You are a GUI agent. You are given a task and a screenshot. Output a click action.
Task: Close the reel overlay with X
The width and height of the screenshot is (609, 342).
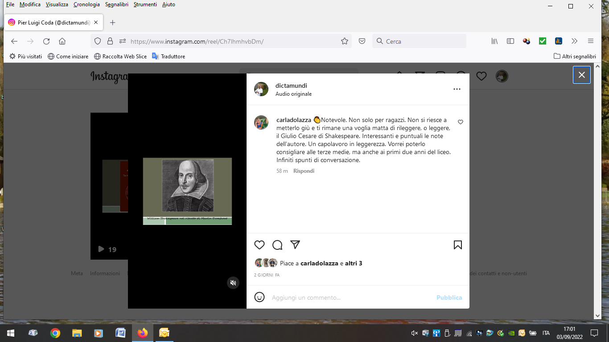point(582,75)
